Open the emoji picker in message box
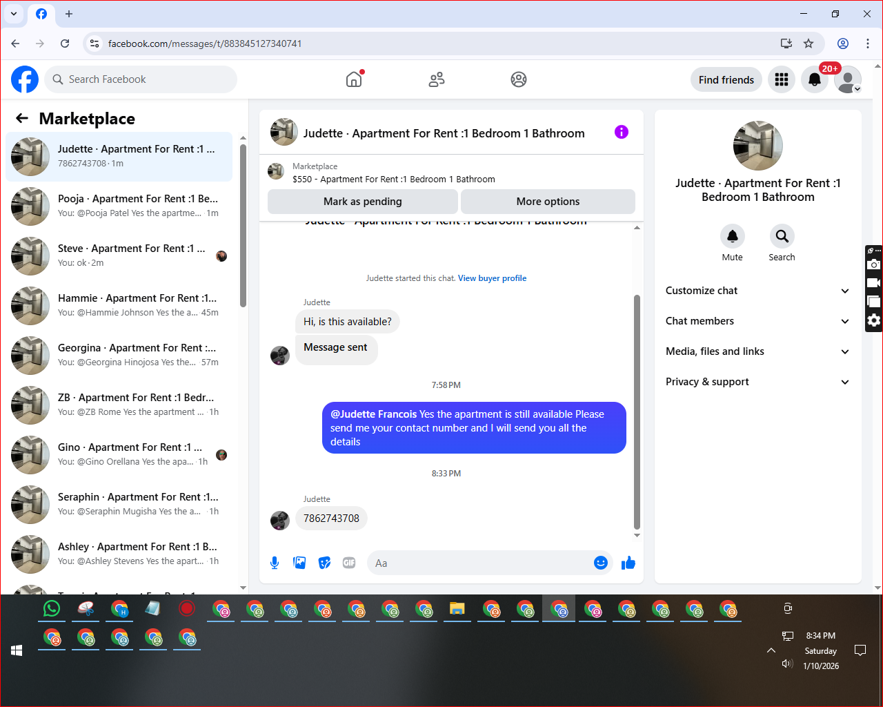Screen dimensions: 883x707 601,563
